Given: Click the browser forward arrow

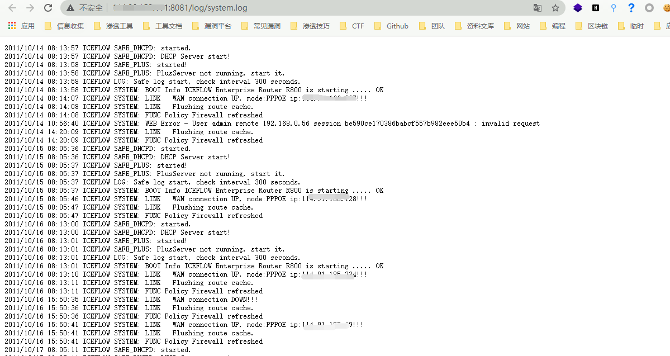Looking at the screenshot, I should click(x=30, y=8).
